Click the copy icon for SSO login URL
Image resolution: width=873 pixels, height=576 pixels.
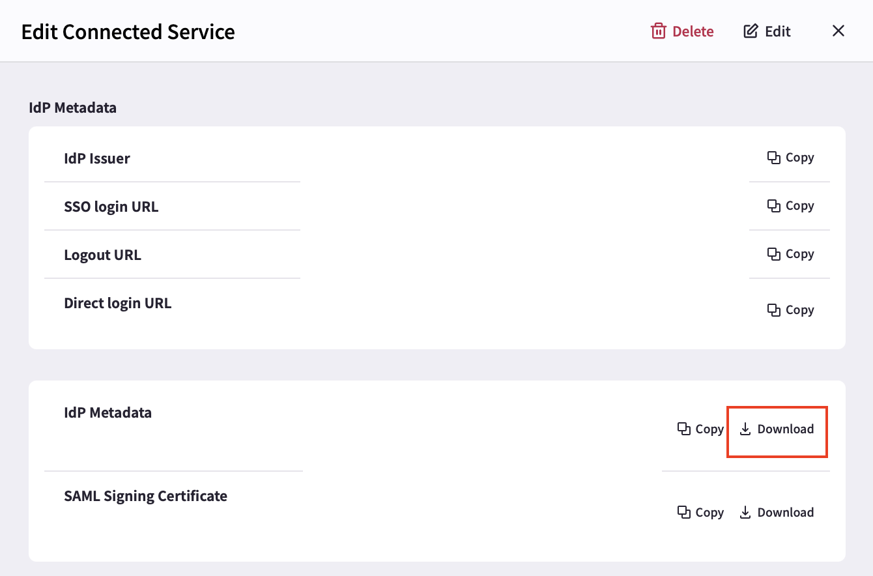pos(774,206)
